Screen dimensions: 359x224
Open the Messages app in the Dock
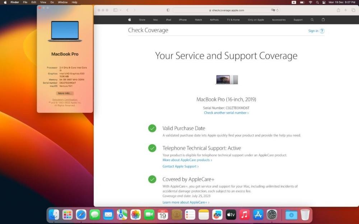click(x=95, y=215)
